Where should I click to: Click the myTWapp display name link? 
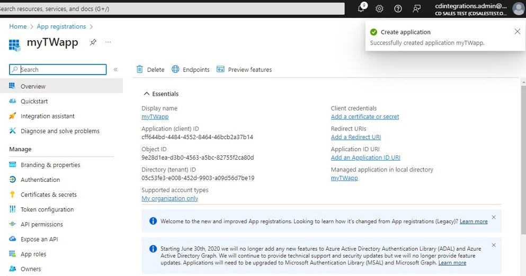pos(155,117)
